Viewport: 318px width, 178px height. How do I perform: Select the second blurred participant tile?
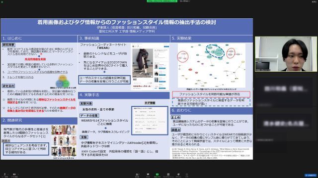284,124
